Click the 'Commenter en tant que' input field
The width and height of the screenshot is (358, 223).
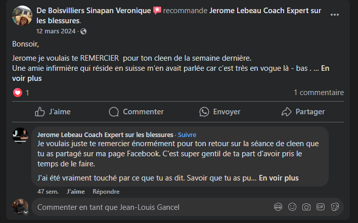(x=152, y=207)
